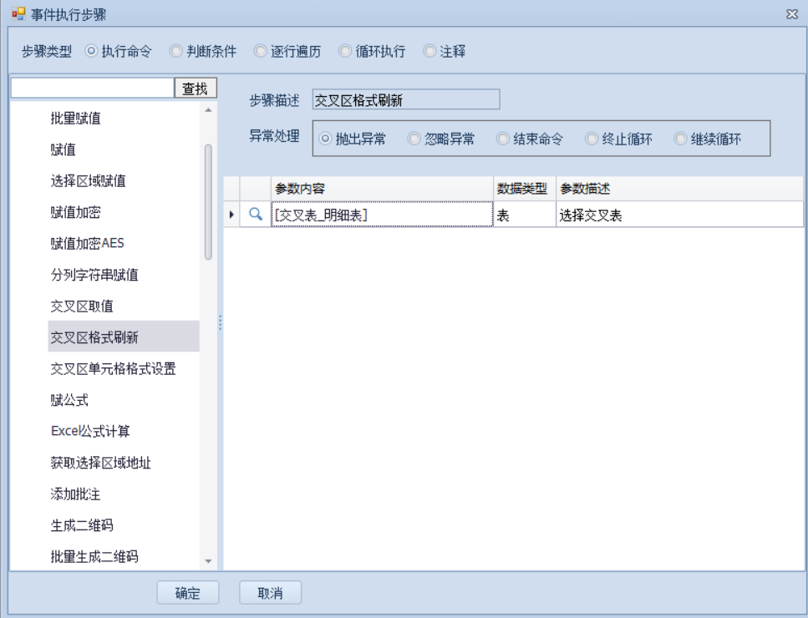Click the 步骤描述 text field
The width and height of the screenshot is (808, 618).
[x=405, y=100]
